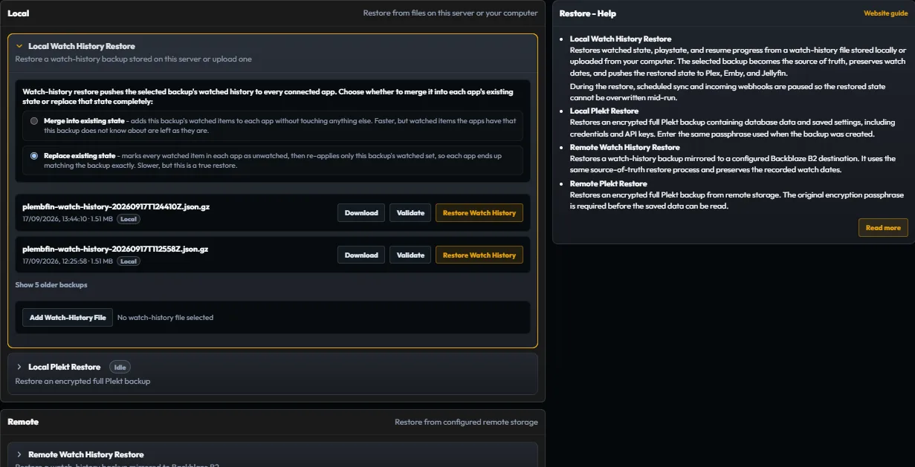
Task: Restore Watch History from the 20260917T124410Z backup
Action: tap(479, 213)
